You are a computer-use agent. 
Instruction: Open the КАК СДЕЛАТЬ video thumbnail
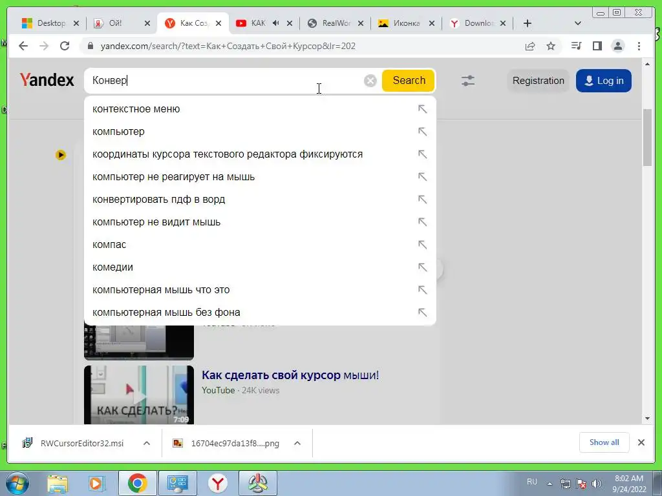(139, 395)
